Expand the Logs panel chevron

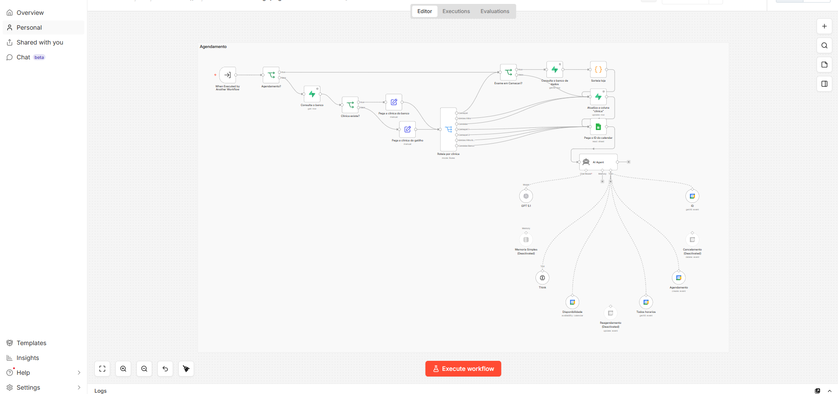coord(830,391)
